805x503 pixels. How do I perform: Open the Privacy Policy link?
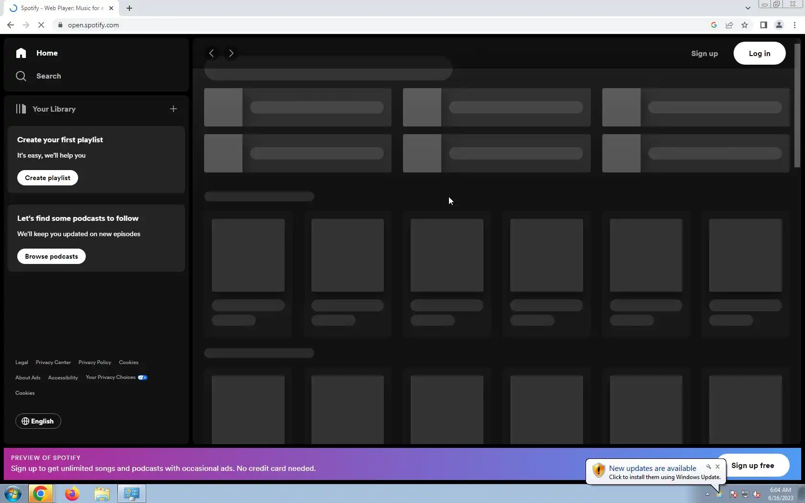point(95,362)
